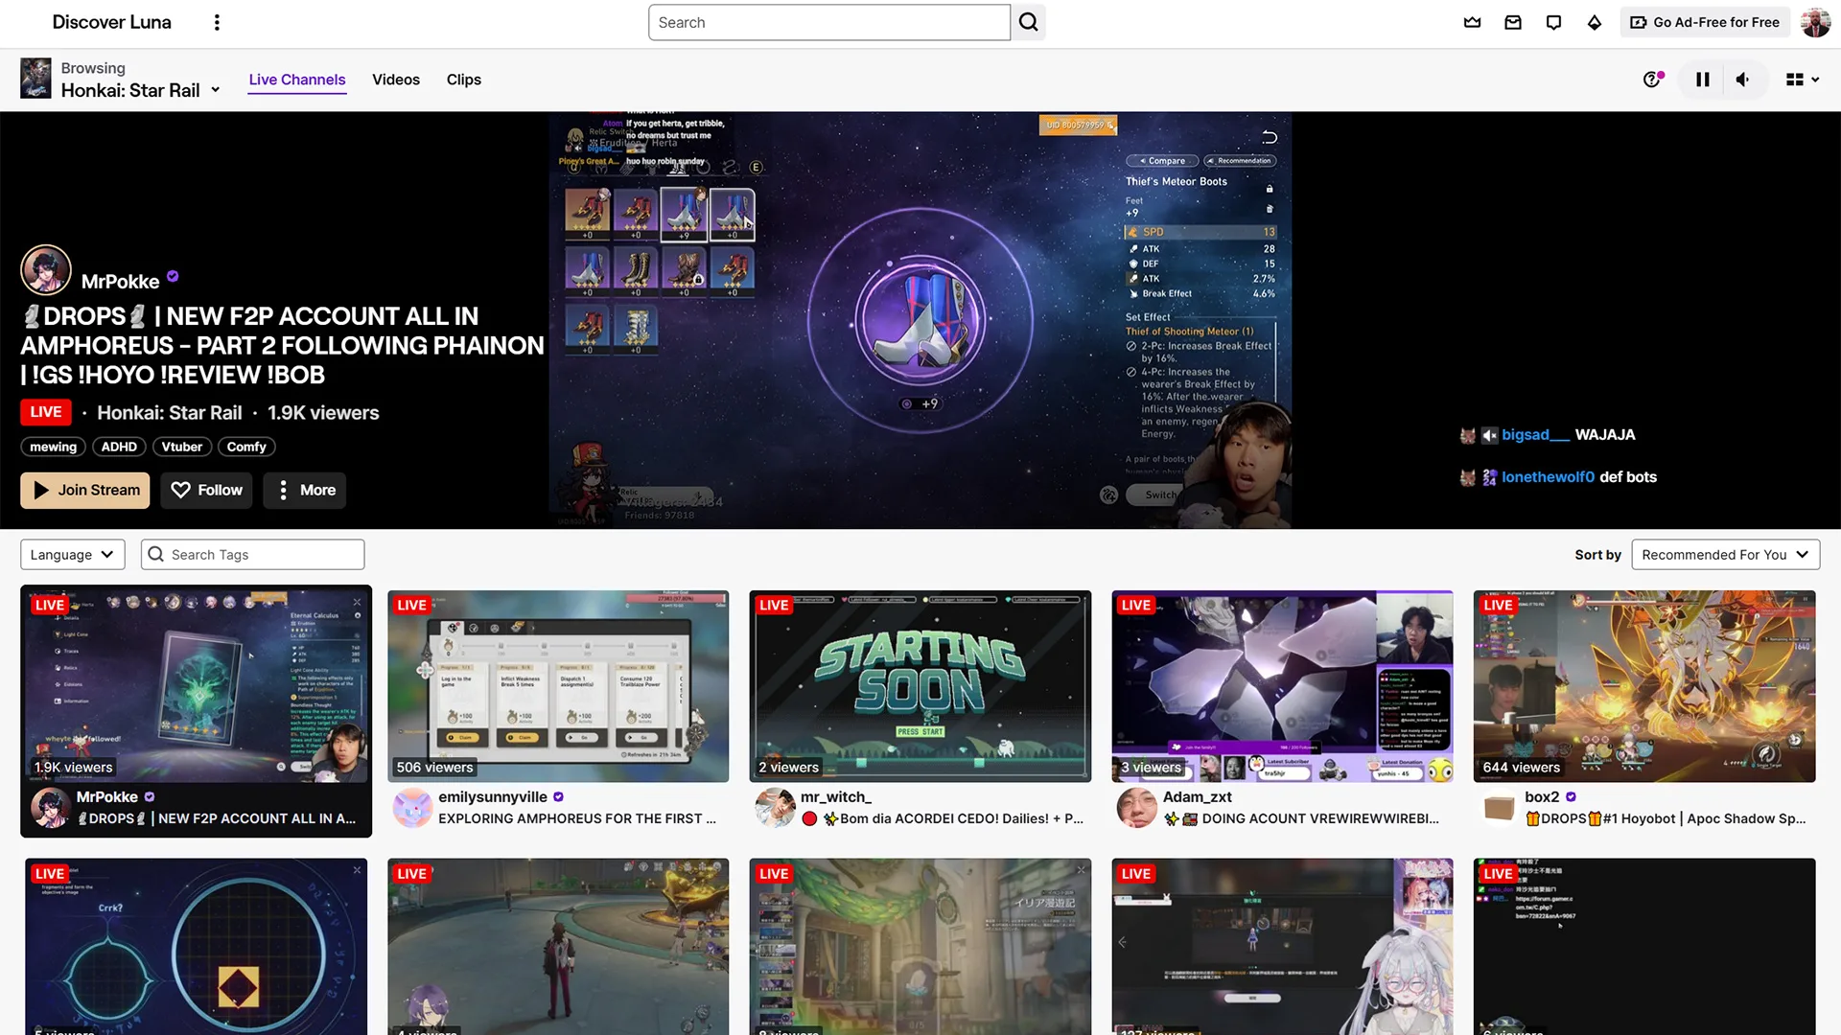The width and height of the screenshot is (1841, 1035).
Task: Select the mewing tag
Action: [54, 447]
